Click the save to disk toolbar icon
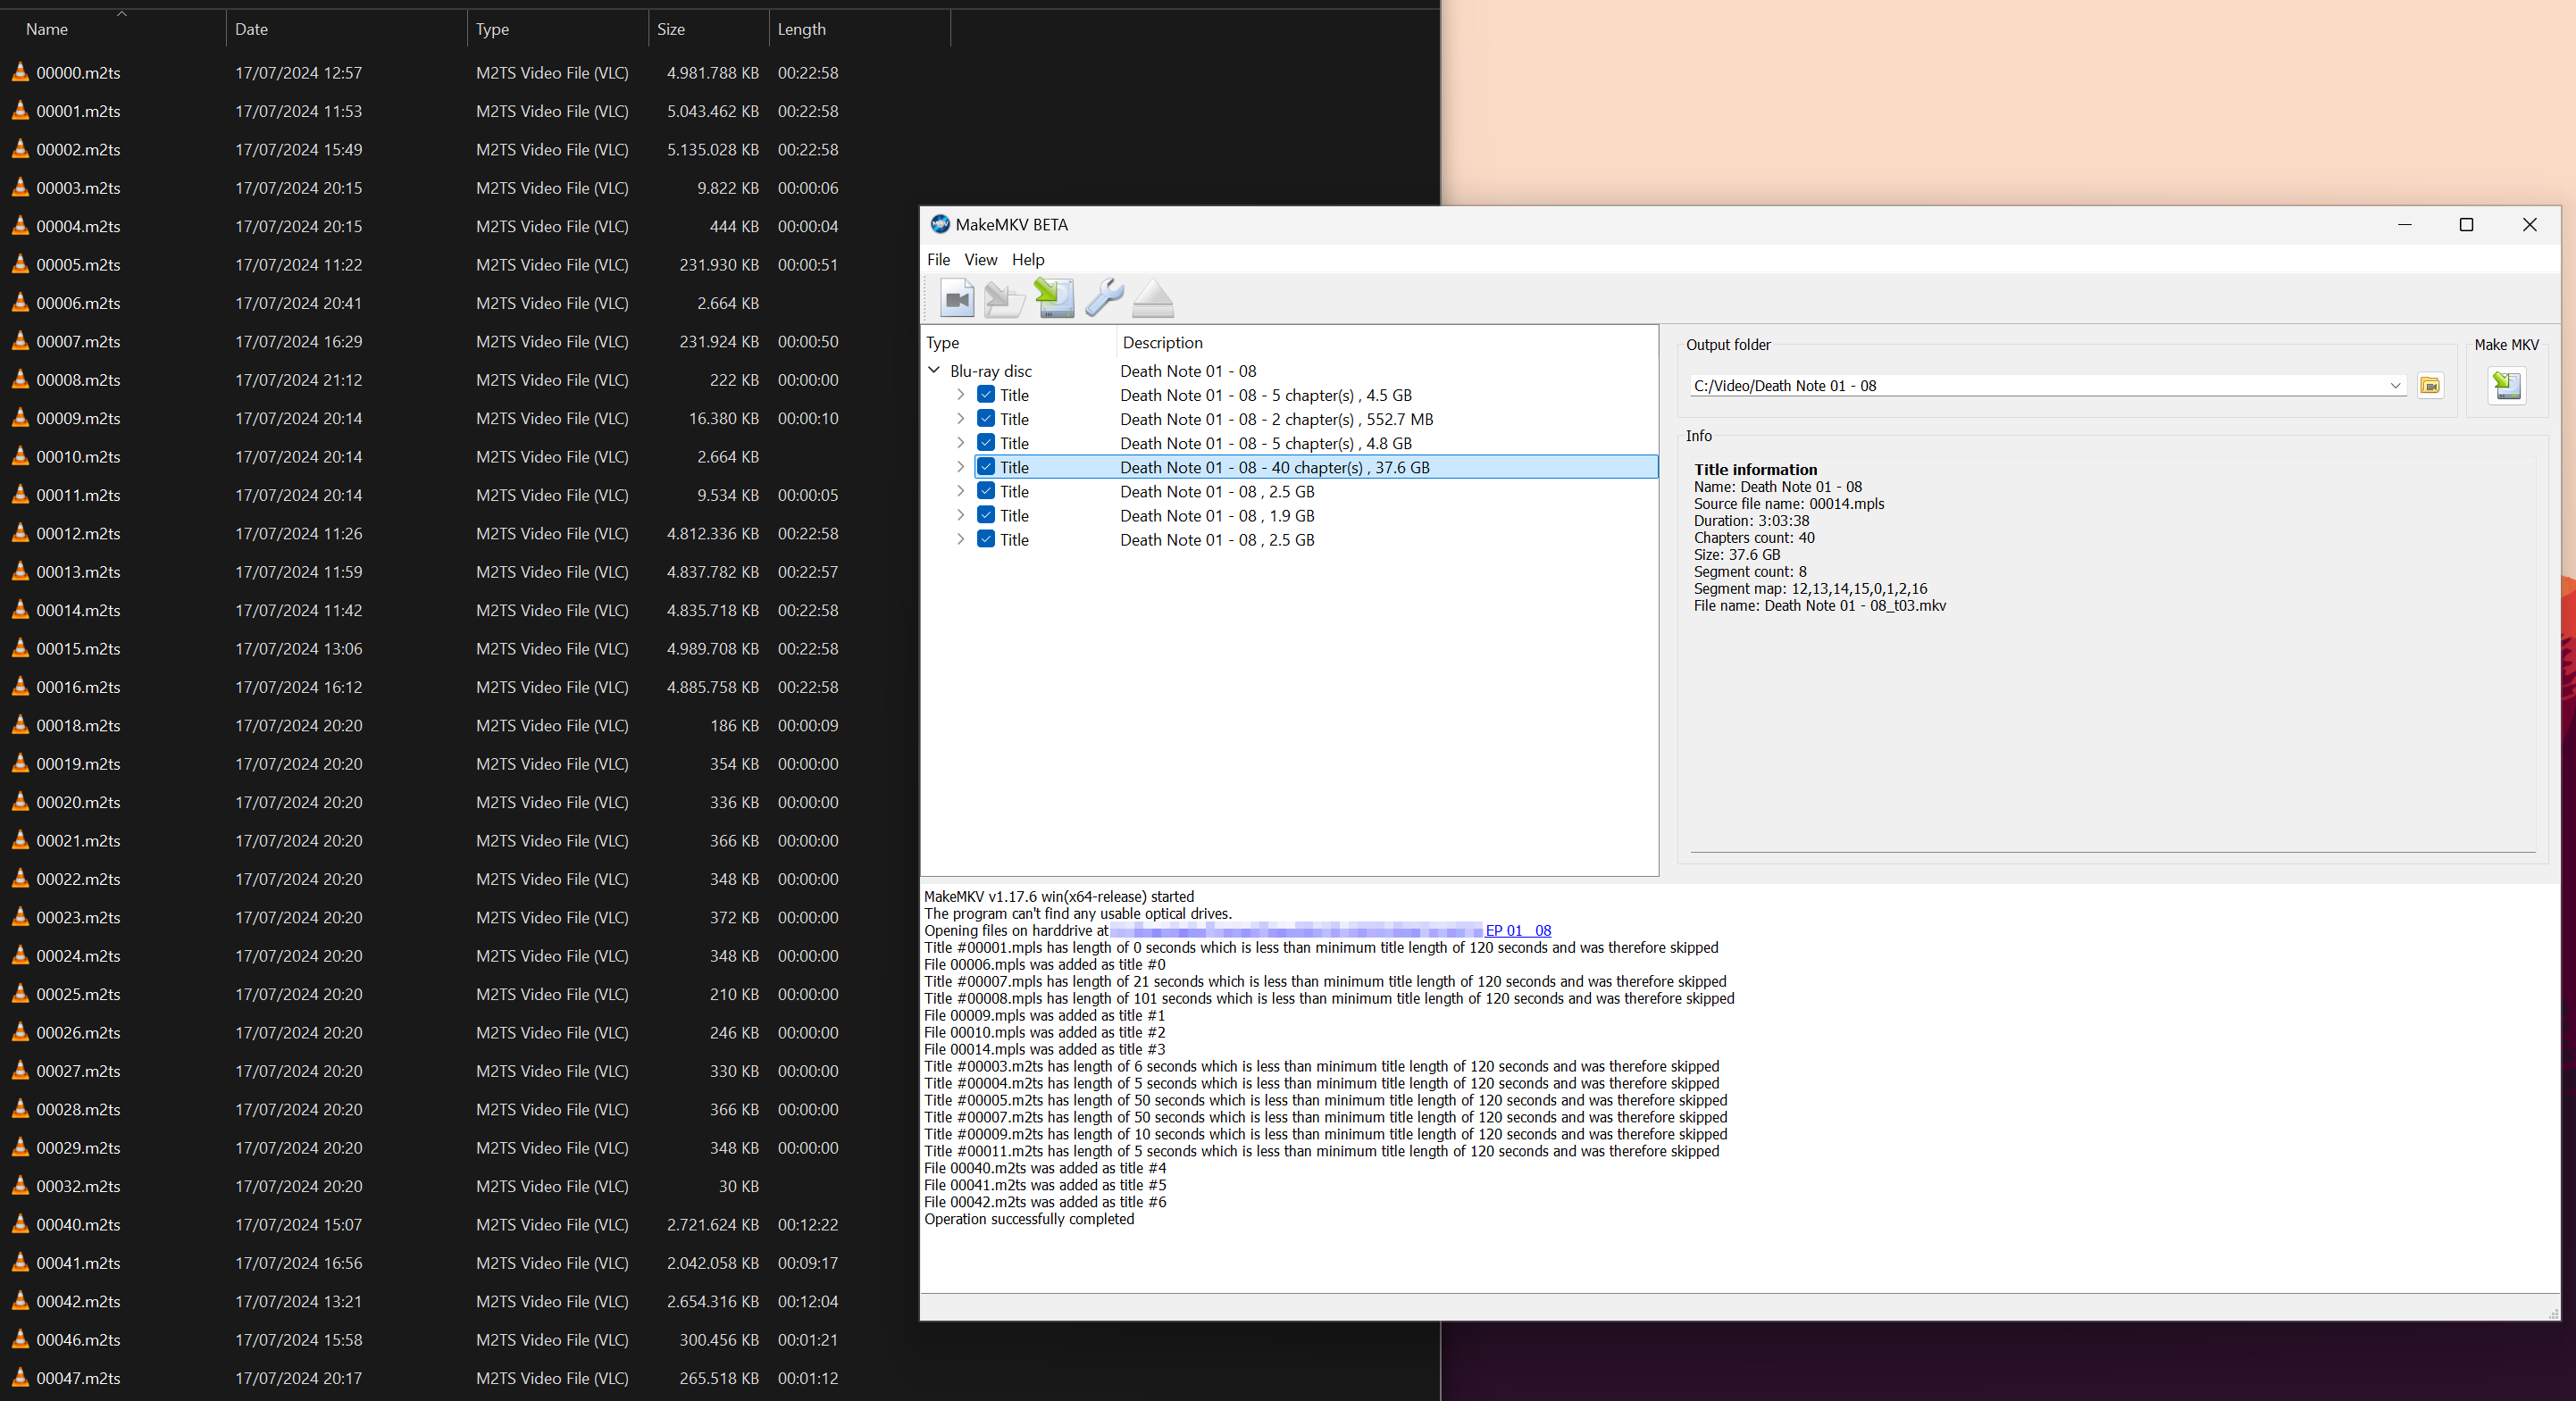 [1054, 298]
